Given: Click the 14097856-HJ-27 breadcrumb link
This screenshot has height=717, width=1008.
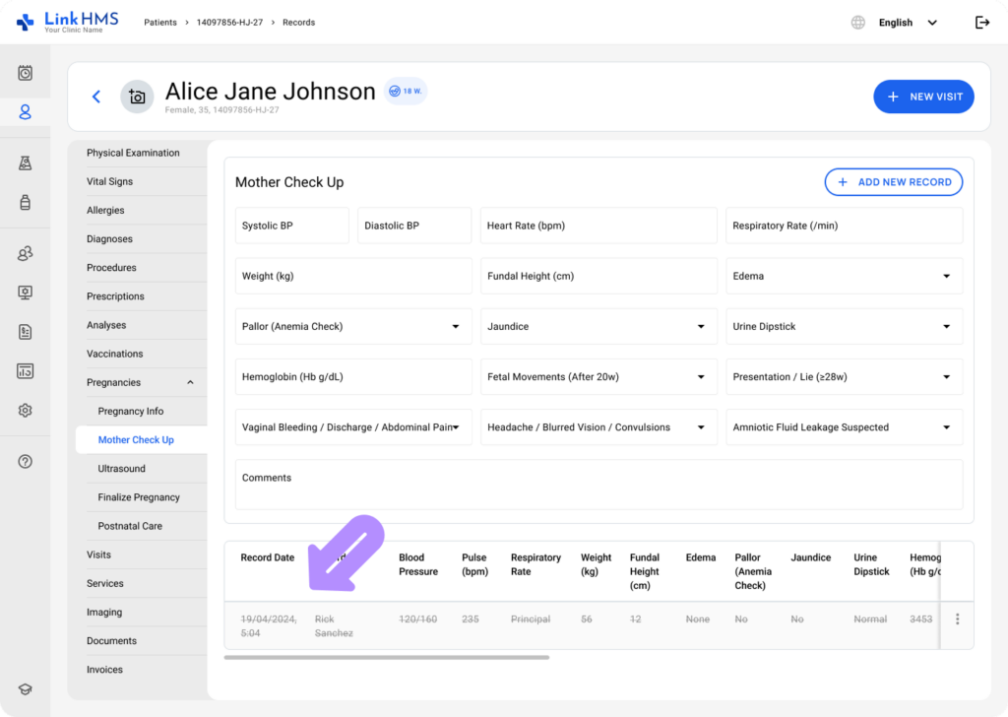Looking at the screenshot, I should coord(229,23).
